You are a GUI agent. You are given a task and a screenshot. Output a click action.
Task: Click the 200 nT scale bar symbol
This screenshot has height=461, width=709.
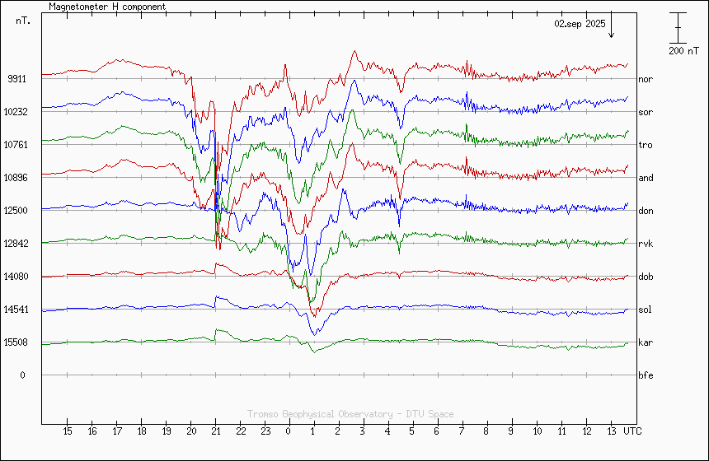(678, 28)
